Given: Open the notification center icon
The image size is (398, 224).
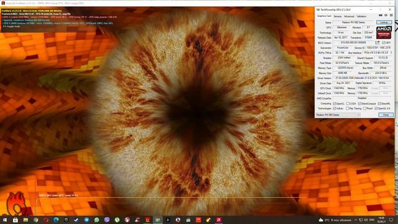Looking at the screenshot, I should pyautogui.click(x=391, y=220).
